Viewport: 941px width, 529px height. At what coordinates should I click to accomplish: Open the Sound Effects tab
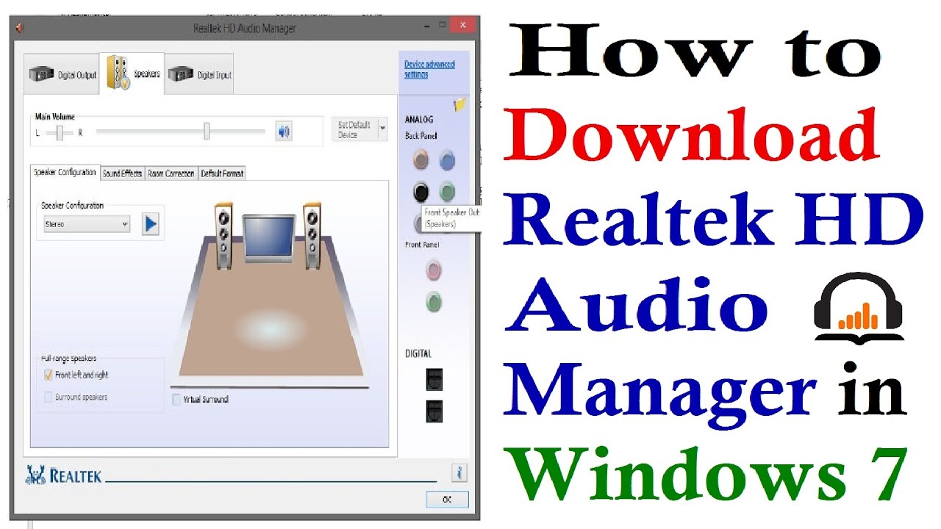(122, 173)
